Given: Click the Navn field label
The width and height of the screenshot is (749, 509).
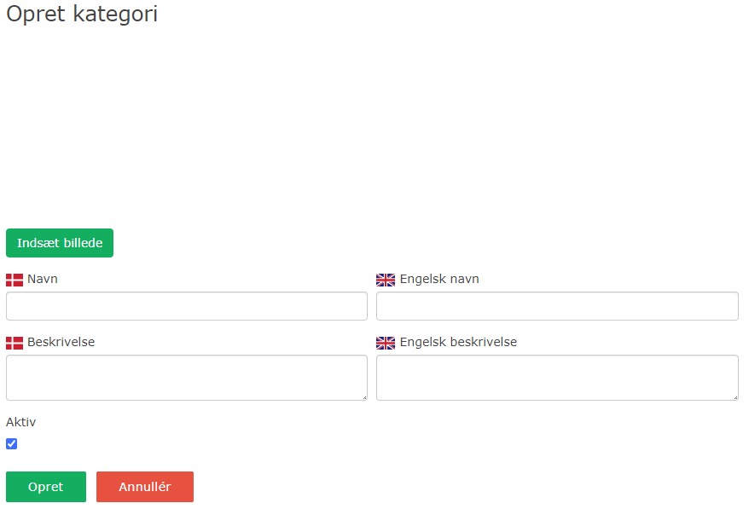Looking at the screenshot, I should pyautogui.click(x=43, y=278).
